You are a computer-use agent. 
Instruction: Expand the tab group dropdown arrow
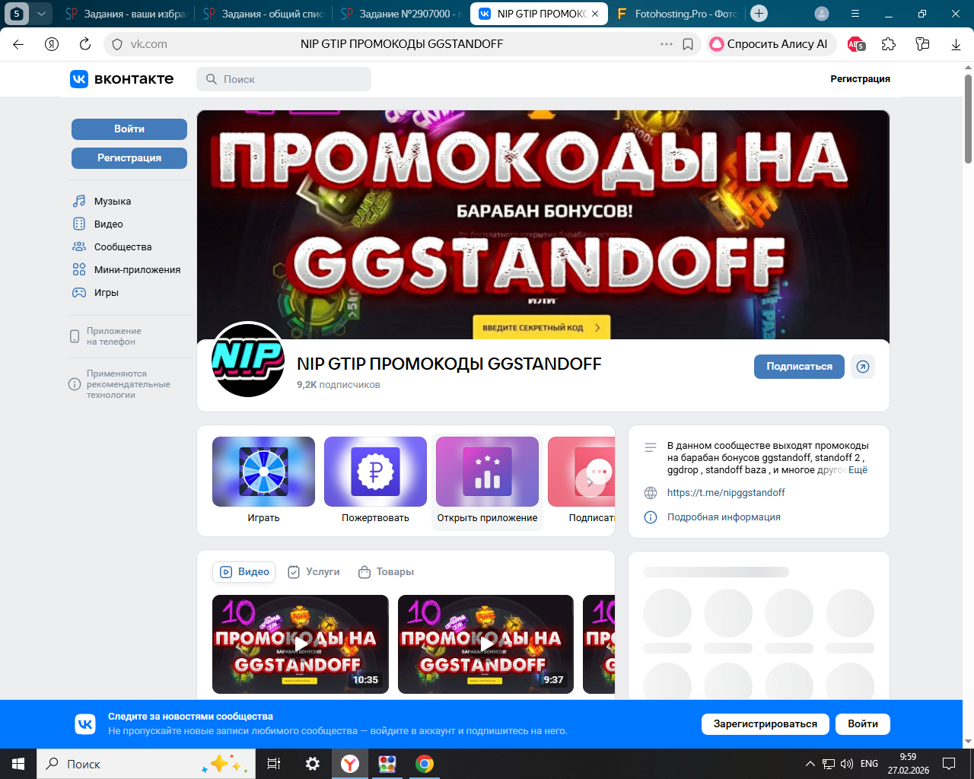(41, 14)
